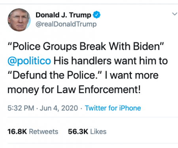Click the Donald J. Trump display name
178x148 pixels.
63,15
